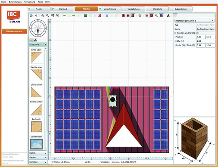218x167 pixels.
Task: Click the green left arrow icon
Action: pos(64,15)
